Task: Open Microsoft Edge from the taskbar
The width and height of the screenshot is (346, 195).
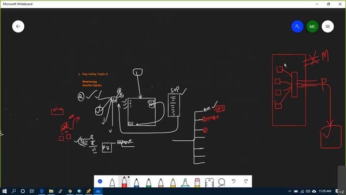Action: point(42,191)
